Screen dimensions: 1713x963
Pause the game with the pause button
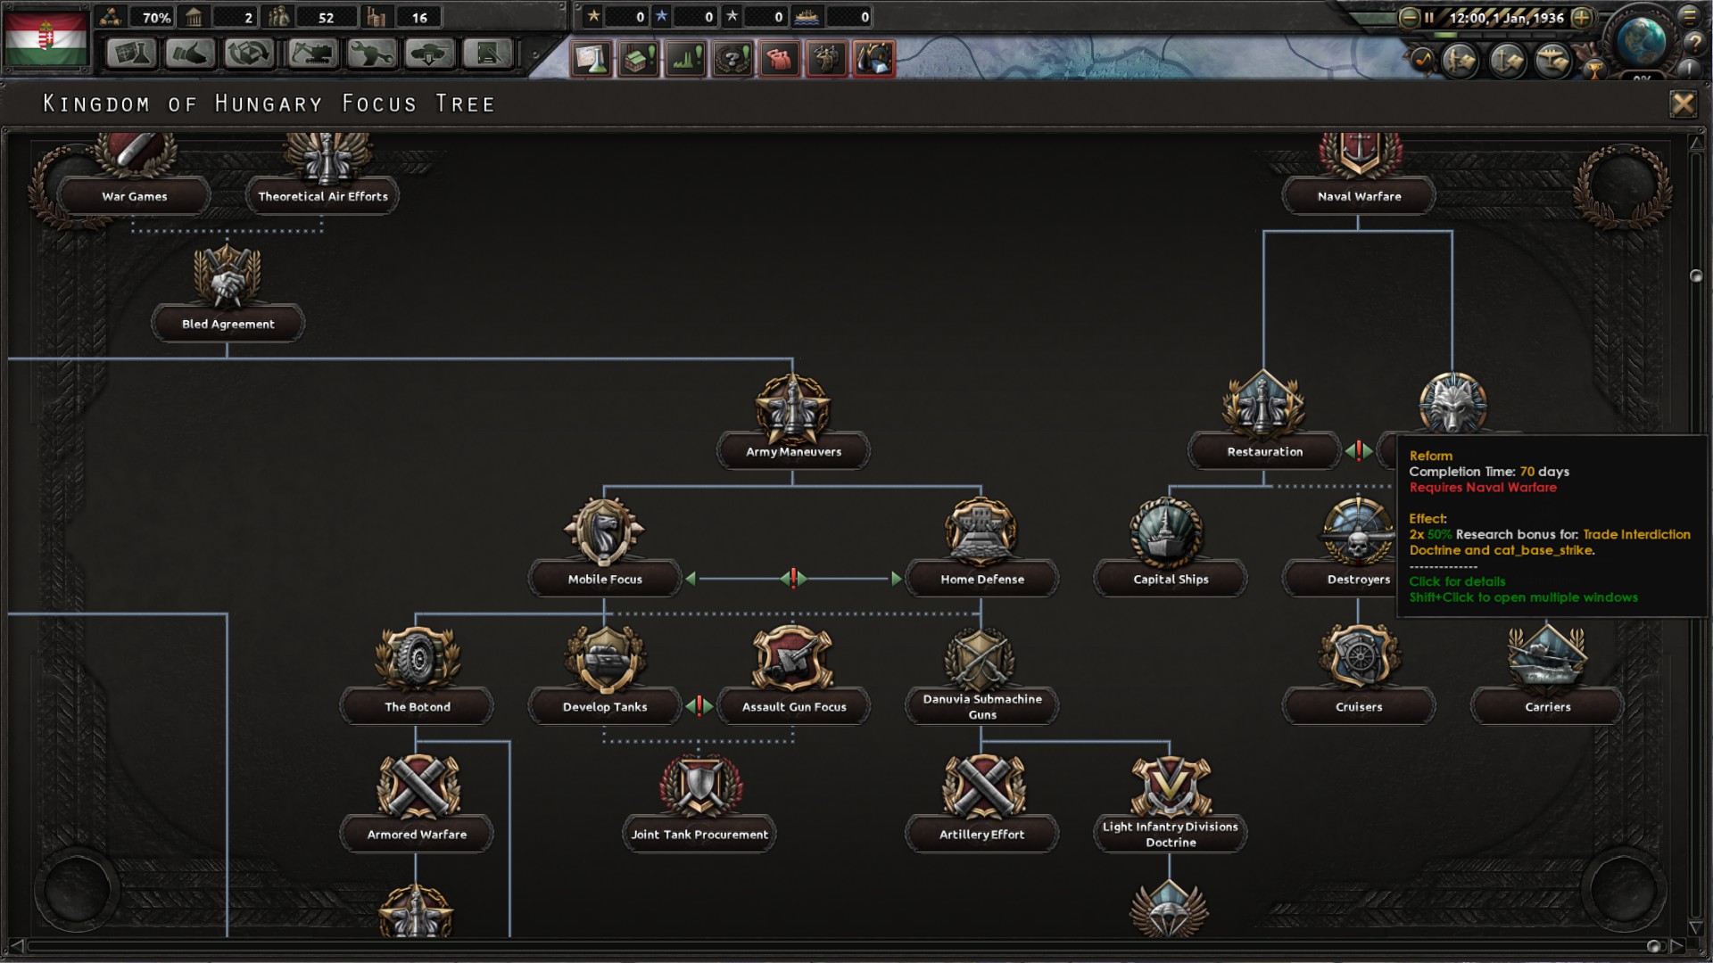point(1429,18)
